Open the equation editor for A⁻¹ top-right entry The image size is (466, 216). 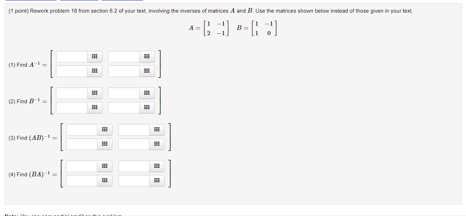(x=147, y=57)
